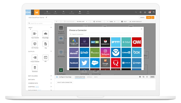
Task: Collapse the Inputs section
Action: pos(51,27)
